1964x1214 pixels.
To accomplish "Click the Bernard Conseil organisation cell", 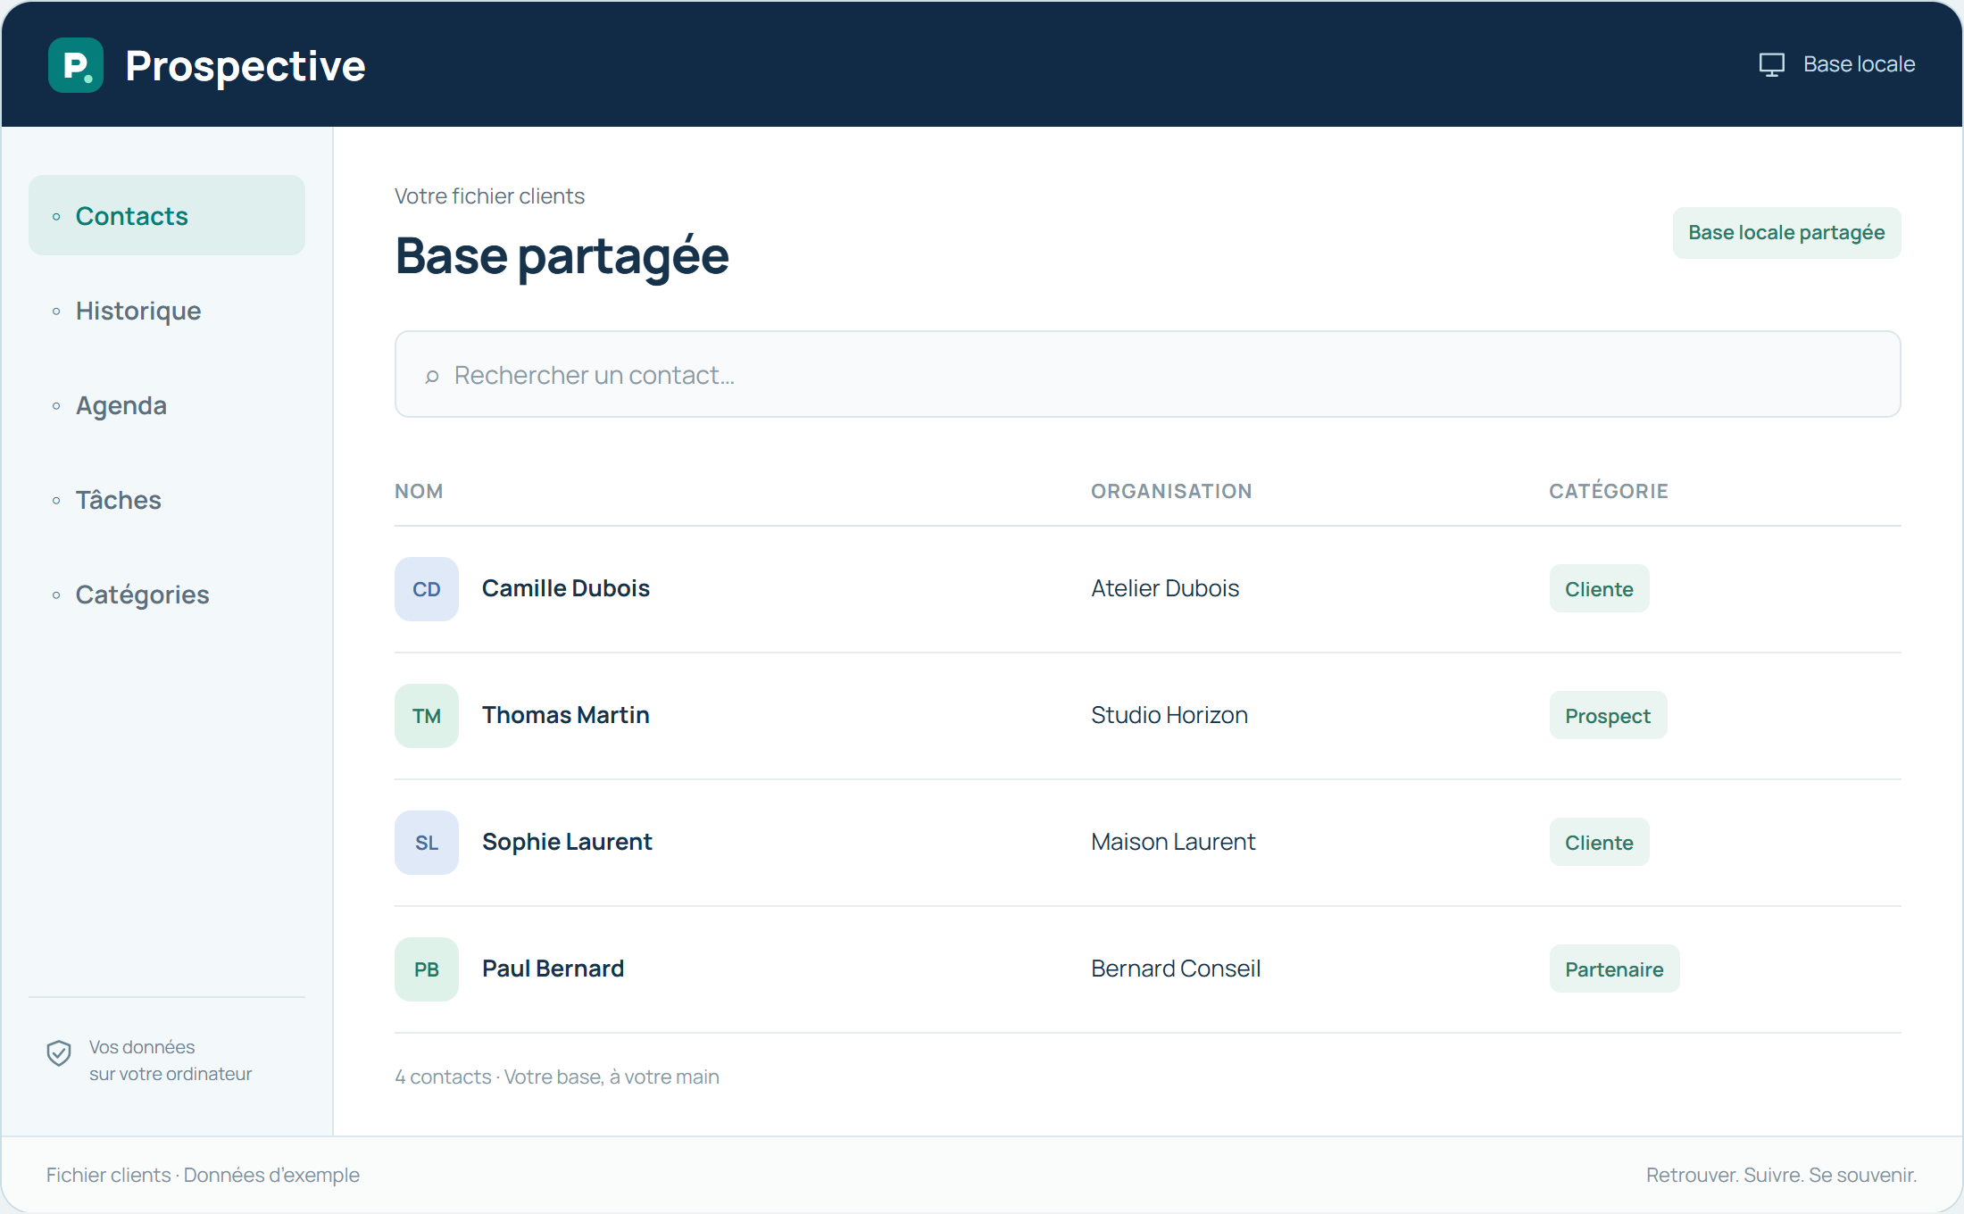I will click(x=1176, y=969).
